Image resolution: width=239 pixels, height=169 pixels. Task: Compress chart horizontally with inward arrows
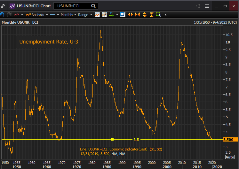pyautogui.click(x=137, y=15)
